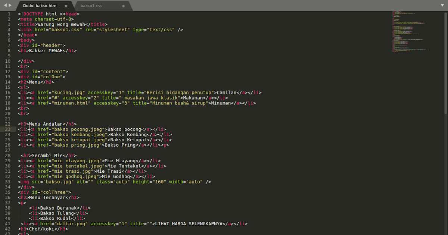Click unsaved dot on bakso1.css tab

click(124, 6)
